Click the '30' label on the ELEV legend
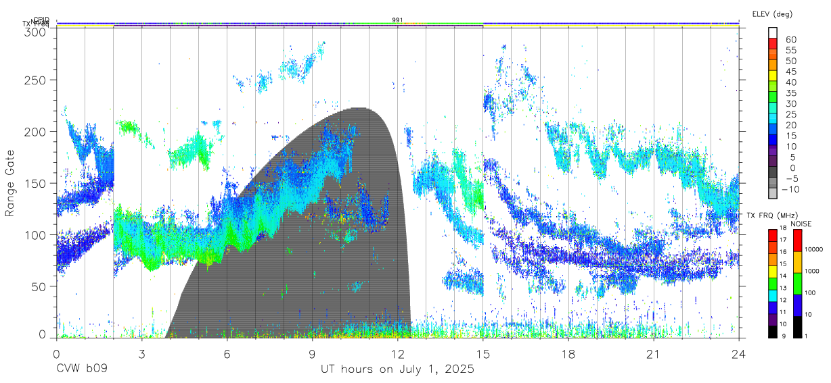Screen dimensions: 831x383 pos(790,103)
